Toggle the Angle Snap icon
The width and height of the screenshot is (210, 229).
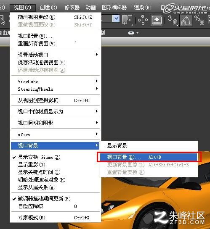pos(186,20)
